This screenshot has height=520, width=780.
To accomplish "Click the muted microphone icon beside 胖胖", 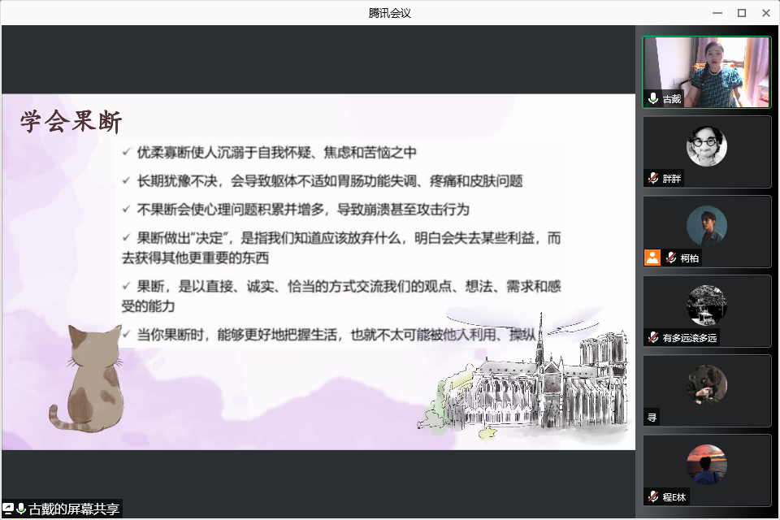I will (x=653, y=178).
